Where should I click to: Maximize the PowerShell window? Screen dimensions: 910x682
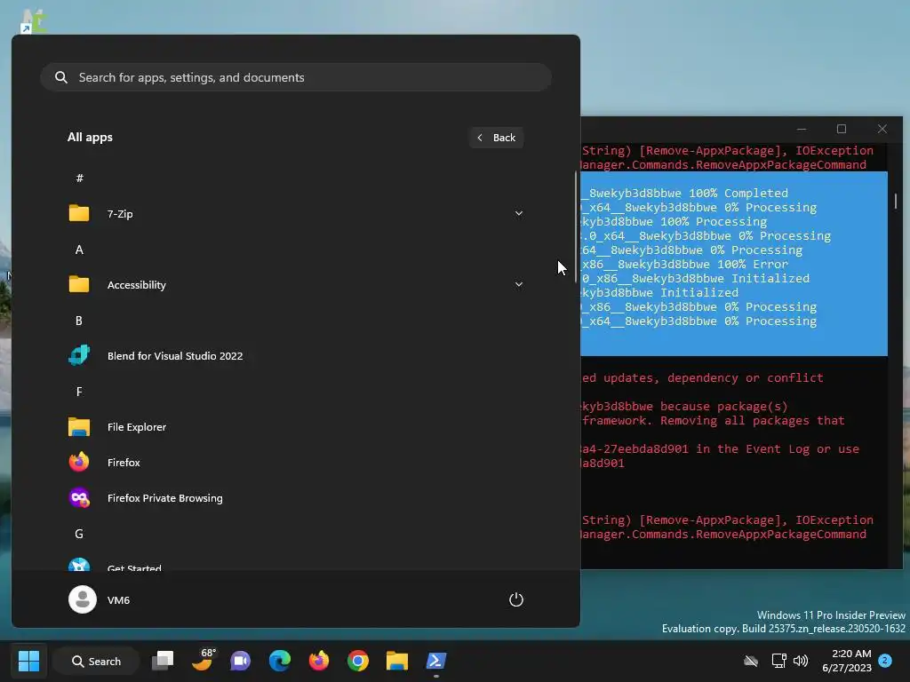[x=842, y=129]
